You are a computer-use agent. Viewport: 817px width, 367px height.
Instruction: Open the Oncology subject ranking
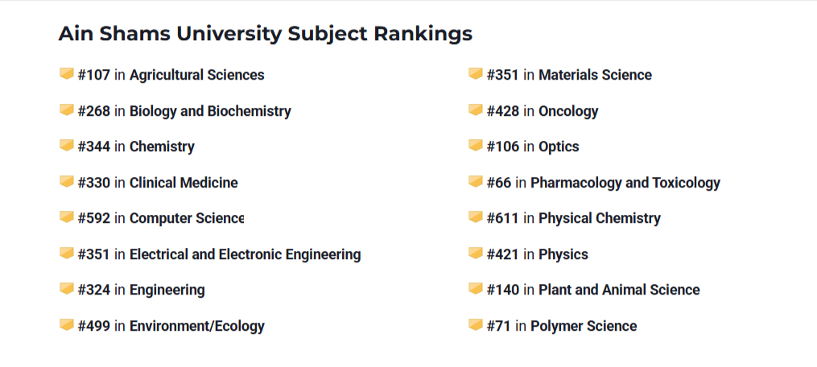[568, 111]
